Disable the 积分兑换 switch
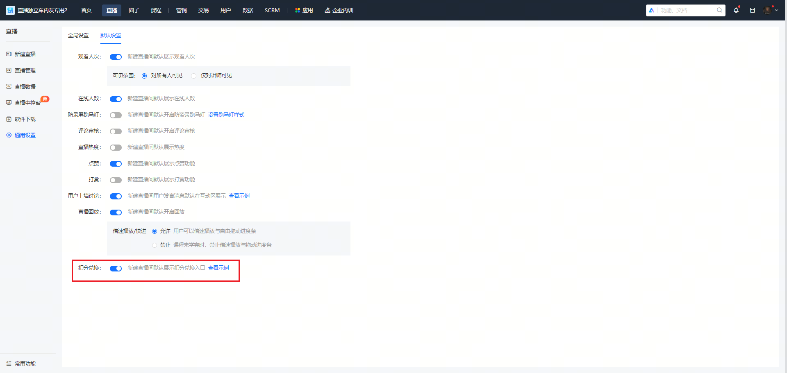 click(x=116, y=269)
